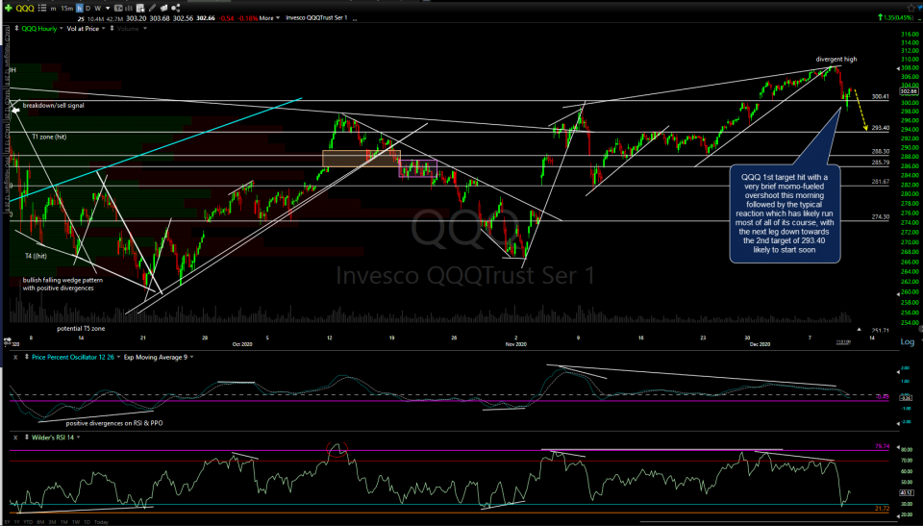
Task: Click the move handle beside Wilder's RSI
Action: [x=27, y=438]
